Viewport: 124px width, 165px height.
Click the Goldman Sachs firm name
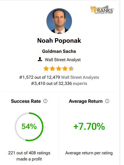click(59, 51)
